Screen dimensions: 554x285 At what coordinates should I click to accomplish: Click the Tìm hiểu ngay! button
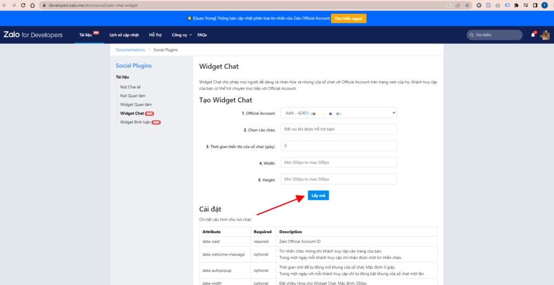point(349,18)
